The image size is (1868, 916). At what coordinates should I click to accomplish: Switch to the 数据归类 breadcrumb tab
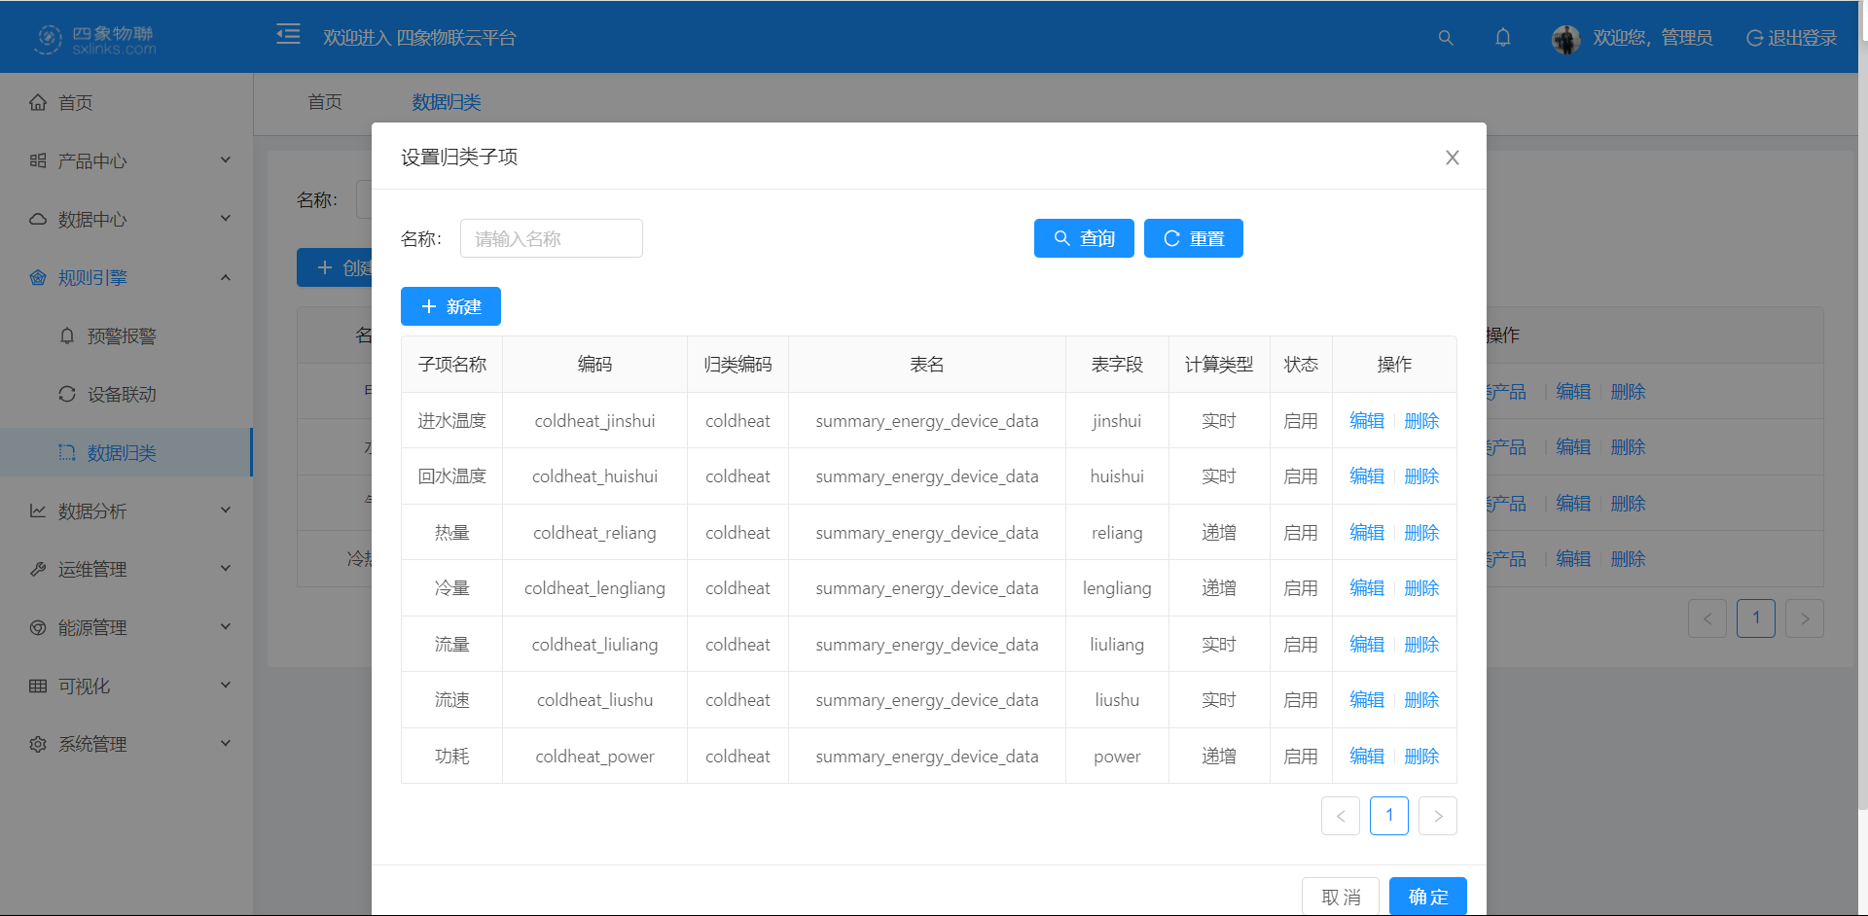[447, 102]
